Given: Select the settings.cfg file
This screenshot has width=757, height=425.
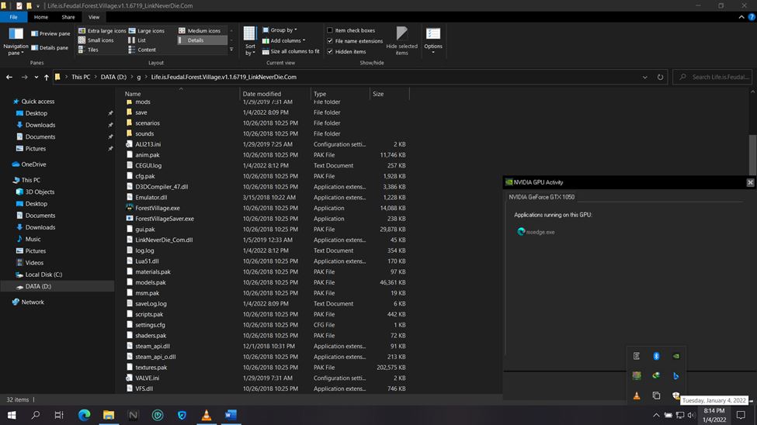Looking at the screenshot, I should point(150,325).
